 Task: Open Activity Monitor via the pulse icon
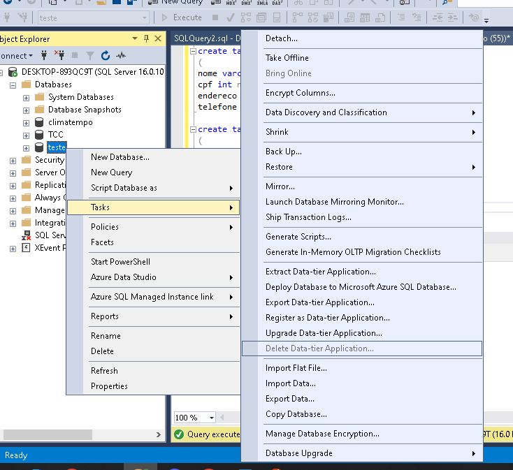[x=121, y=56]
